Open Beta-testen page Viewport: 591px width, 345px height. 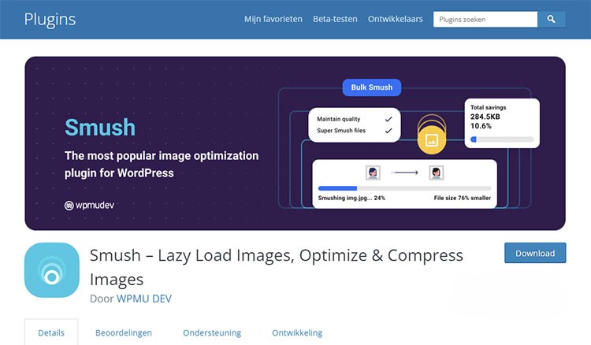(x=335, y=19)
